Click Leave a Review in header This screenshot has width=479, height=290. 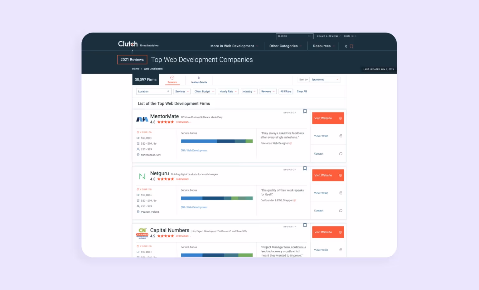[327, 36]
